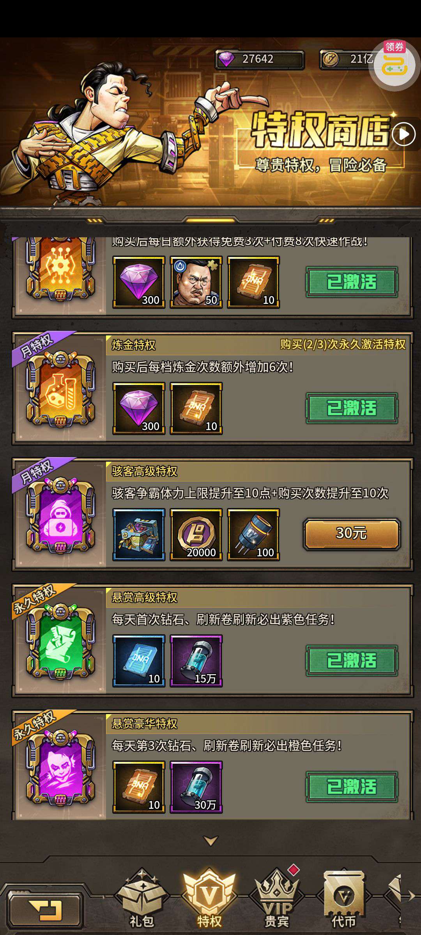The image size is (421, 935).
Task: Tap the purple diamond currency icon
Action: 226,59
